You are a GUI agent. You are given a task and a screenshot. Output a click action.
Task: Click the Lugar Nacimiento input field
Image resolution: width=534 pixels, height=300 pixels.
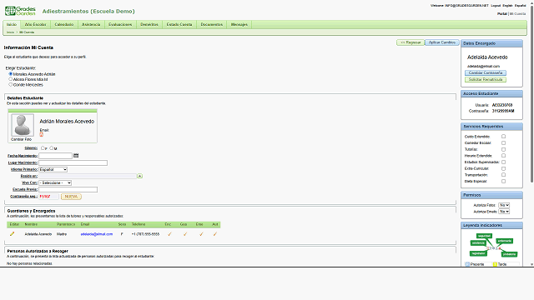pos(73,163)
